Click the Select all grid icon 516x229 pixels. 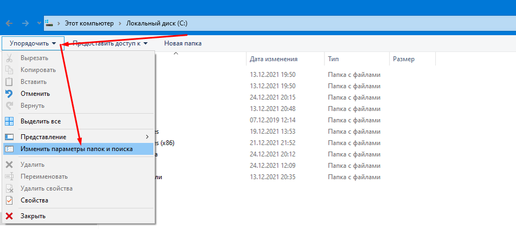9,121
